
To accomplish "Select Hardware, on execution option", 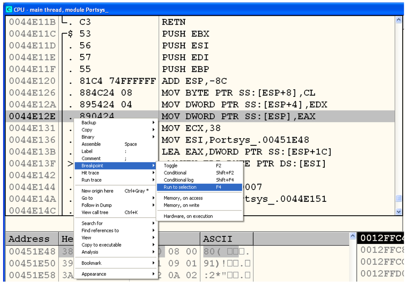I will pos(188,216).
